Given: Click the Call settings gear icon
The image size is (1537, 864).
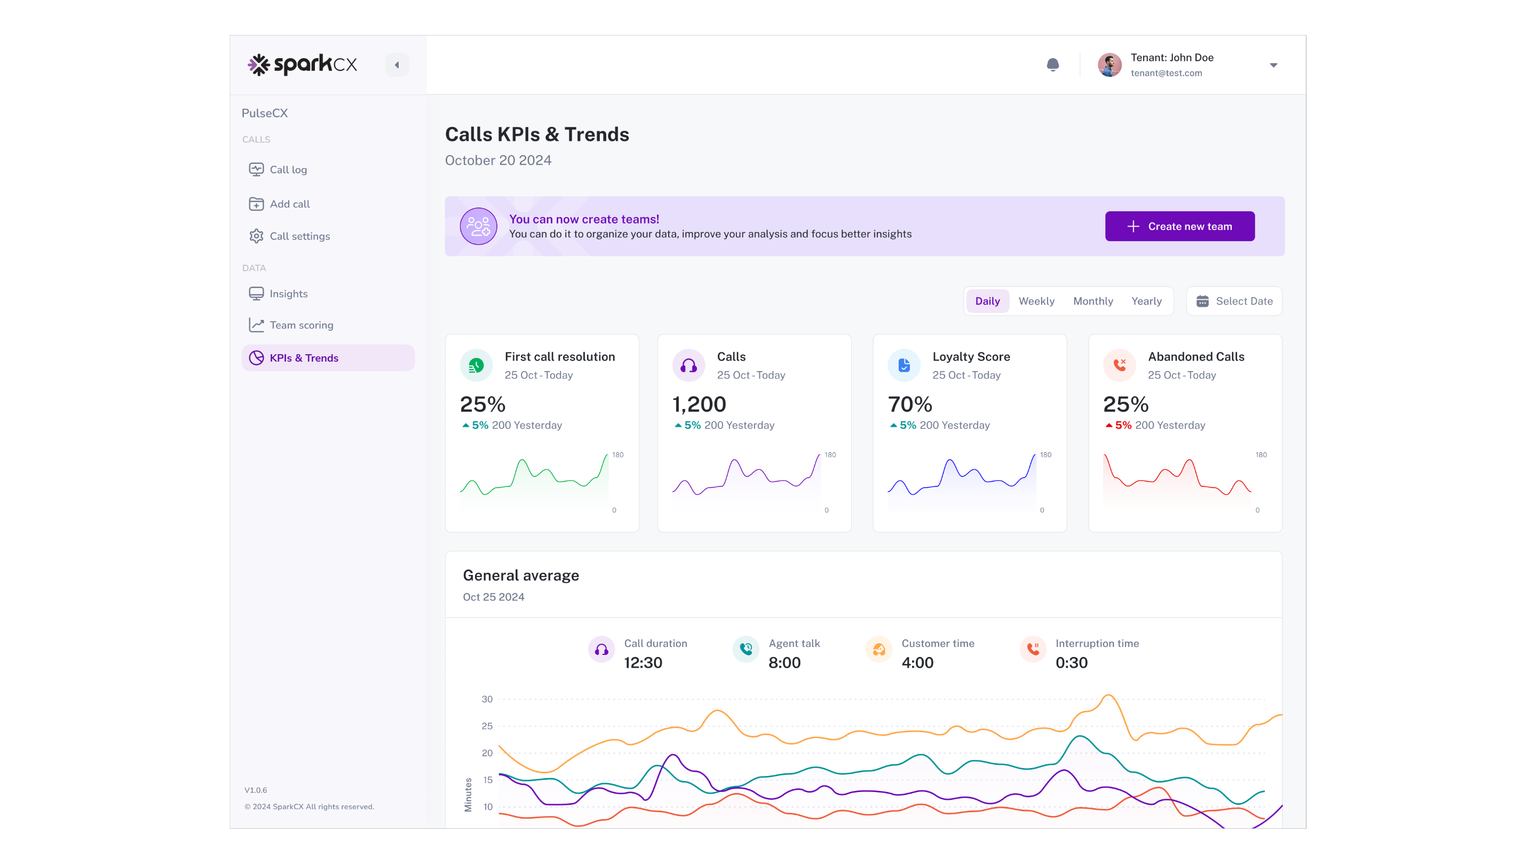Looking at the screenshot, I should click(x=256, y=236).
